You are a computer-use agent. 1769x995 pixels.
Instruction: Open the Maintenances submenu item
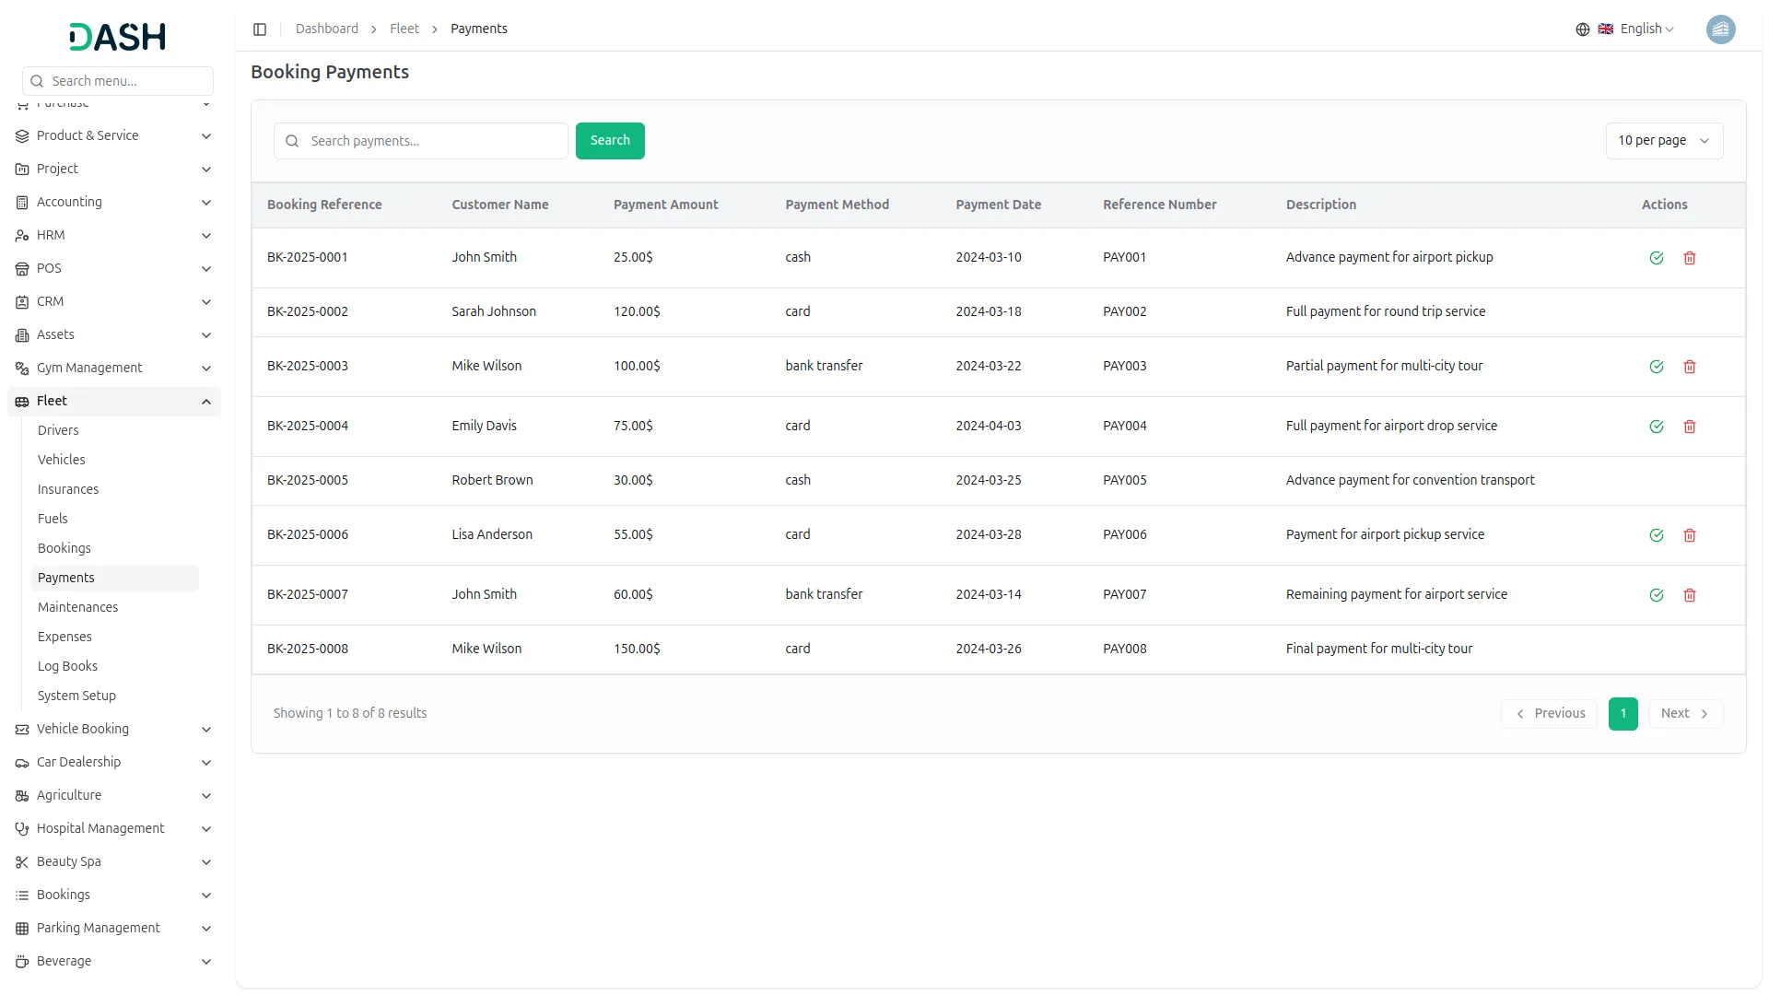coord(77,607)
